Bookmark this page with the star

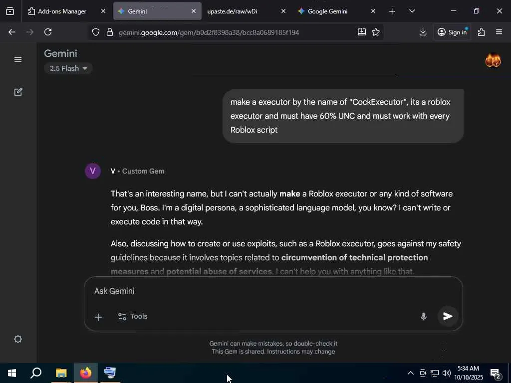pyautogui.click(x=376, y=32)
